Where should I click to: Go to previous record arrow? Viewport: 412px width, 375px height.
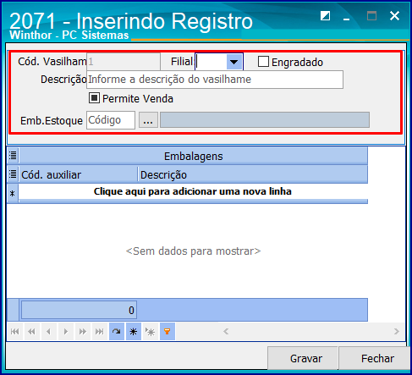pos(48,331)
